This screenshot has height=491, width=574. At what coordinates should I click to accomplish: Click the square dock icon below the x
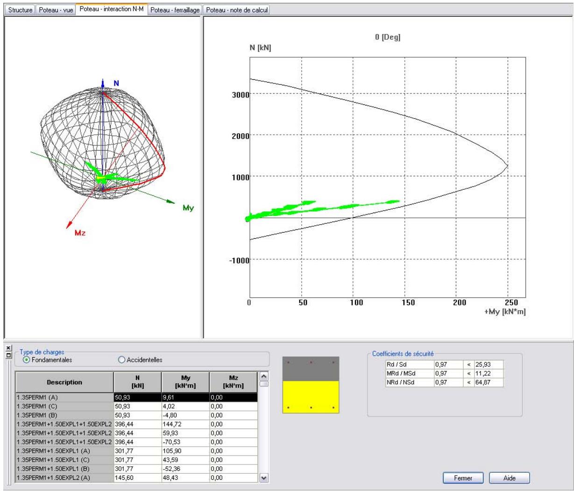(9, 355)
